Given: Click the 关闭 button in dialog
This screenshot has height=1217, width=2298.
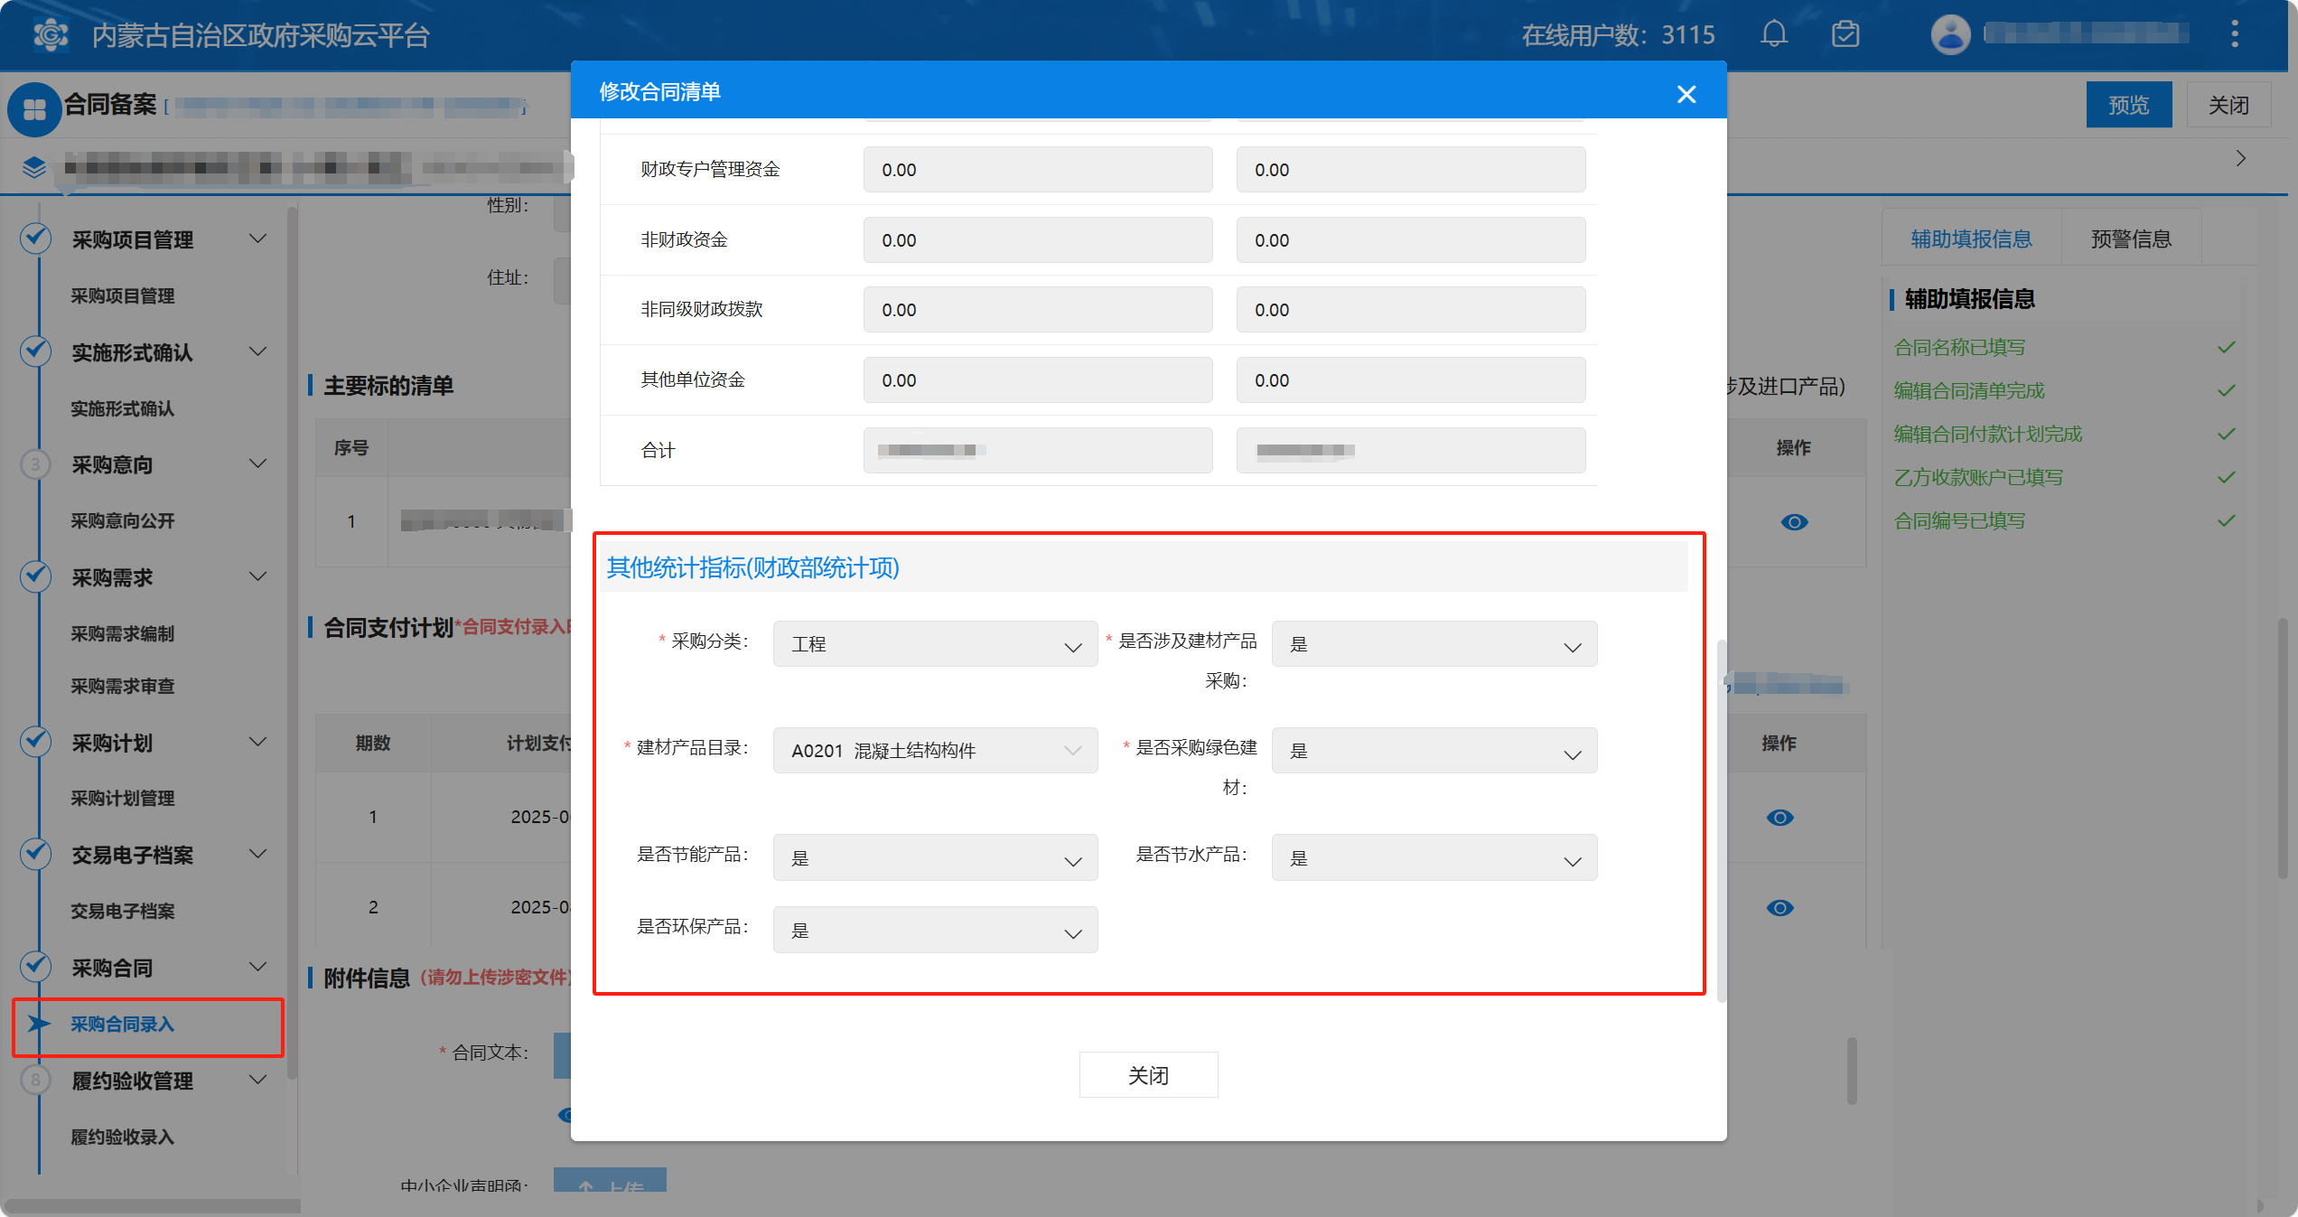Looking at the screenshot, I should (x=1148, y=1075).
